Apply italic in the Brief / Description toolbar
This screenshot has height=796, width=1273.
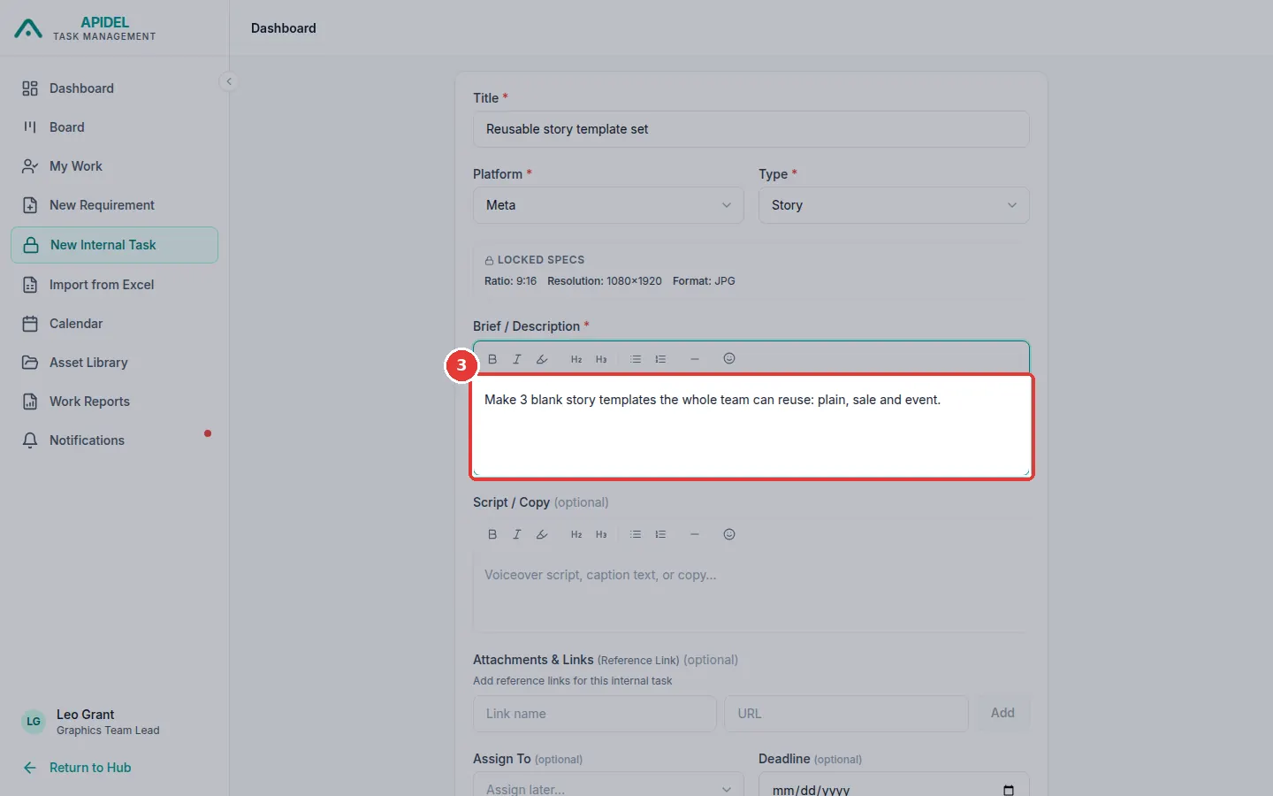click(517, 359)
